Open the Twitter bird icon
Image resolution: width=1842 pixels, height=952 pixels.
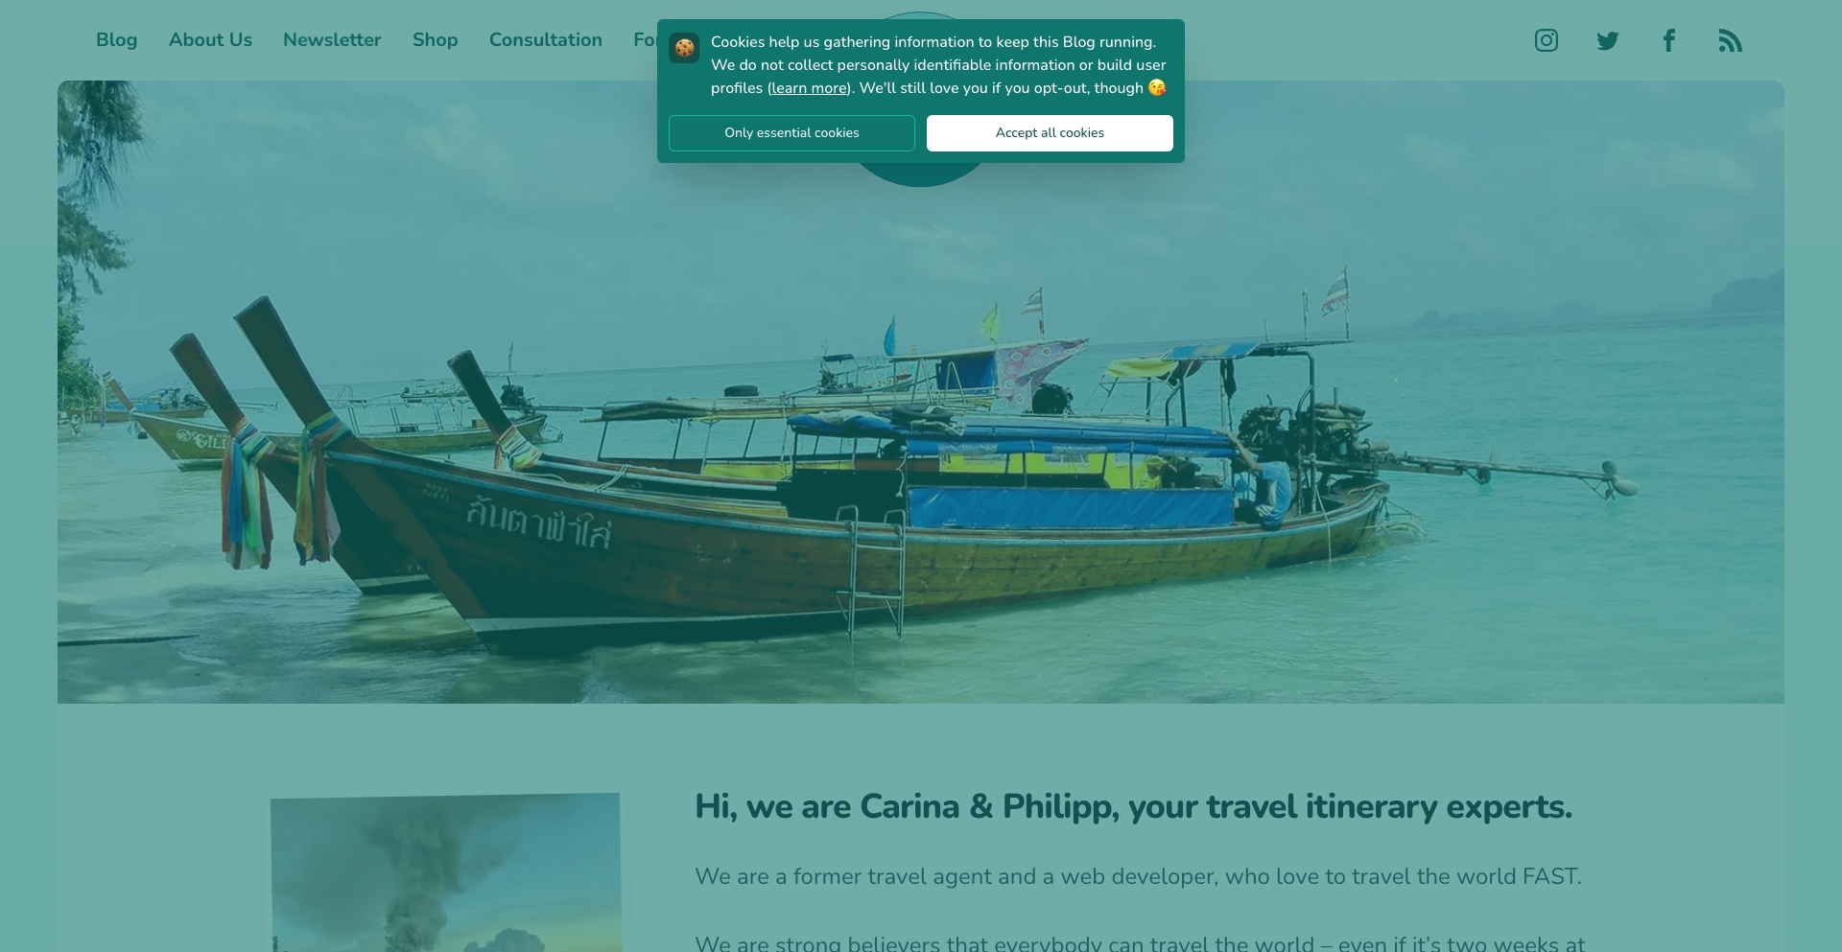point(1607,40)
